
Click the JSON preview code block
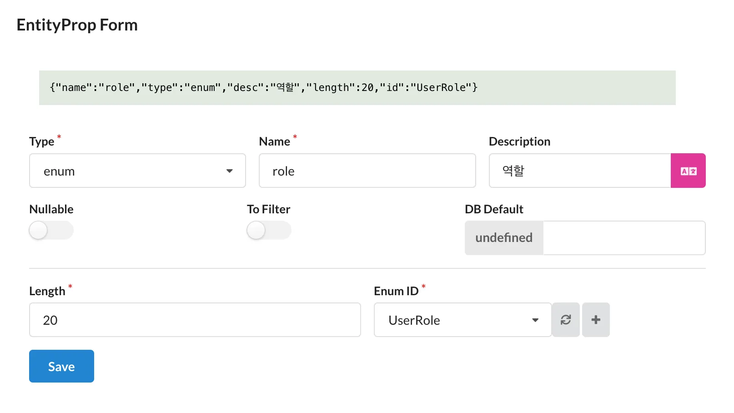pyautogui.click(x=357, y=88)
